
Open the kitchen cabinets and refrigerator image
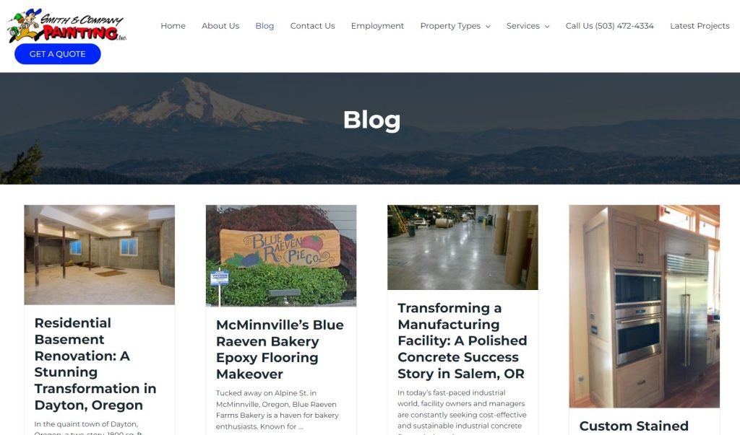click(x=644, y=307)
